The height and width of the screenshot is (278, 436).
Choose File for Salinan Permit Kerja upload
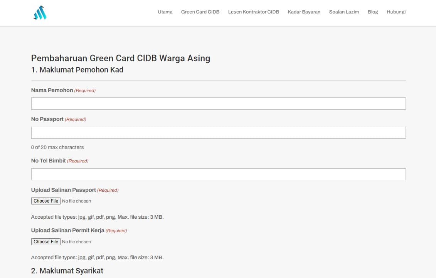click(x=45, y=241)
